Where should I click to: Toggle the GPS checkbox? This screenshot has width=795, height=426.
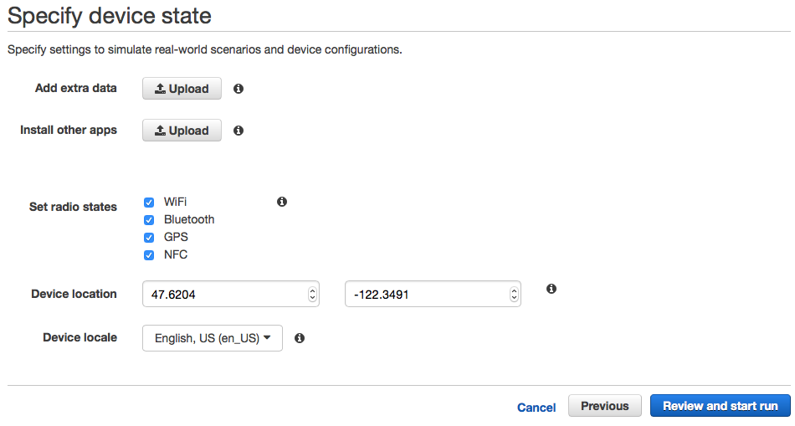(149, 237)
